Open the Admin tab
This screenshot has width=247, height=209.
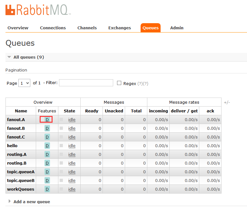[177, 28]
